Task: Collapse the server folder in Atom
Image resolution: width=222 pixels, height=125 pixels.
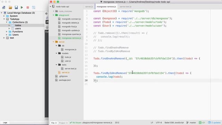Action: 53,42
